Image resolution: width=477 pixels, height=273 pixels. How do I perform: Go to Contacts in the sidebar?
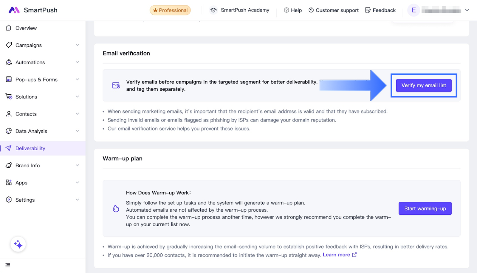26,114
